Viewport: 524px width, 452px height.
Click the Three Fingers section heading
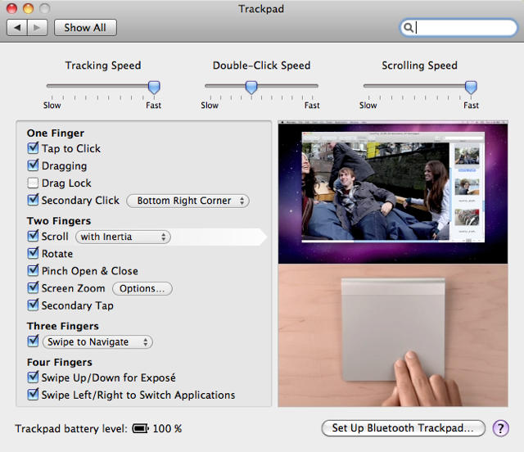(x=63, y=326)
